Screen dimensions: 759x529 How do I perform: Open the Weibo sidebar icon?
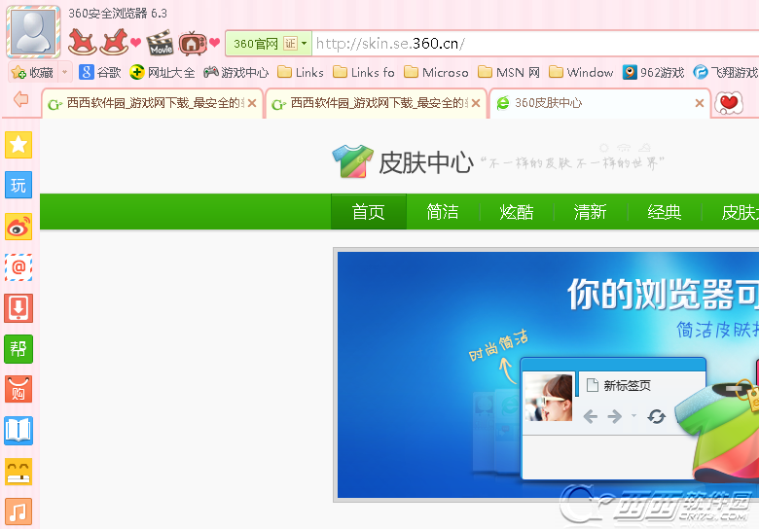[18, 227]
